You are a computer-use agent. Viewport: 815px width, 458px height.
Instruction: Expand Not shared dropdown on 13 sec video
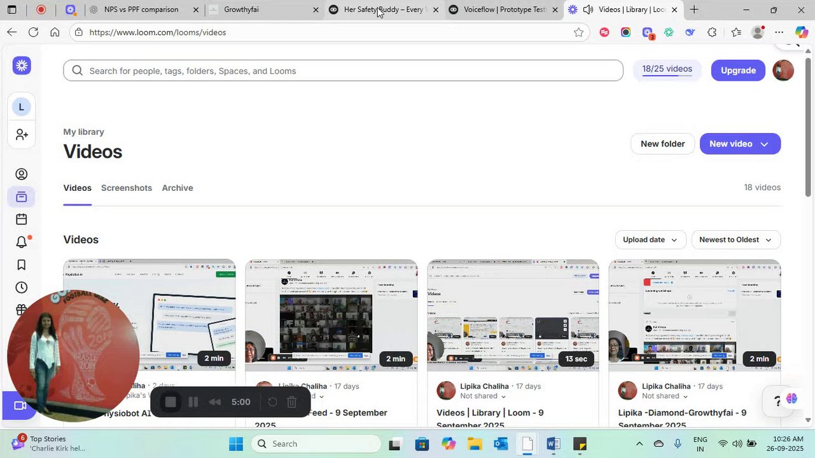tap(503, 396)
